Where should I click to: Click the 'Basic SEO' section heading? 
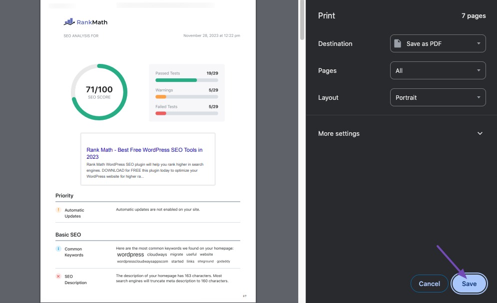coord(68,235)
